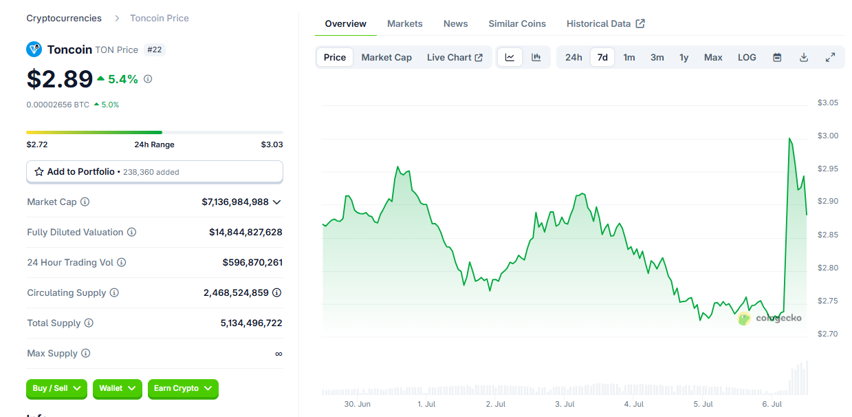Click the $14,844,827,628 valuation value

[245, 233]
